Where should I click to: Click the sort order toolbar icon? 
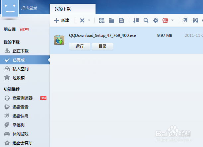(136, 20)
